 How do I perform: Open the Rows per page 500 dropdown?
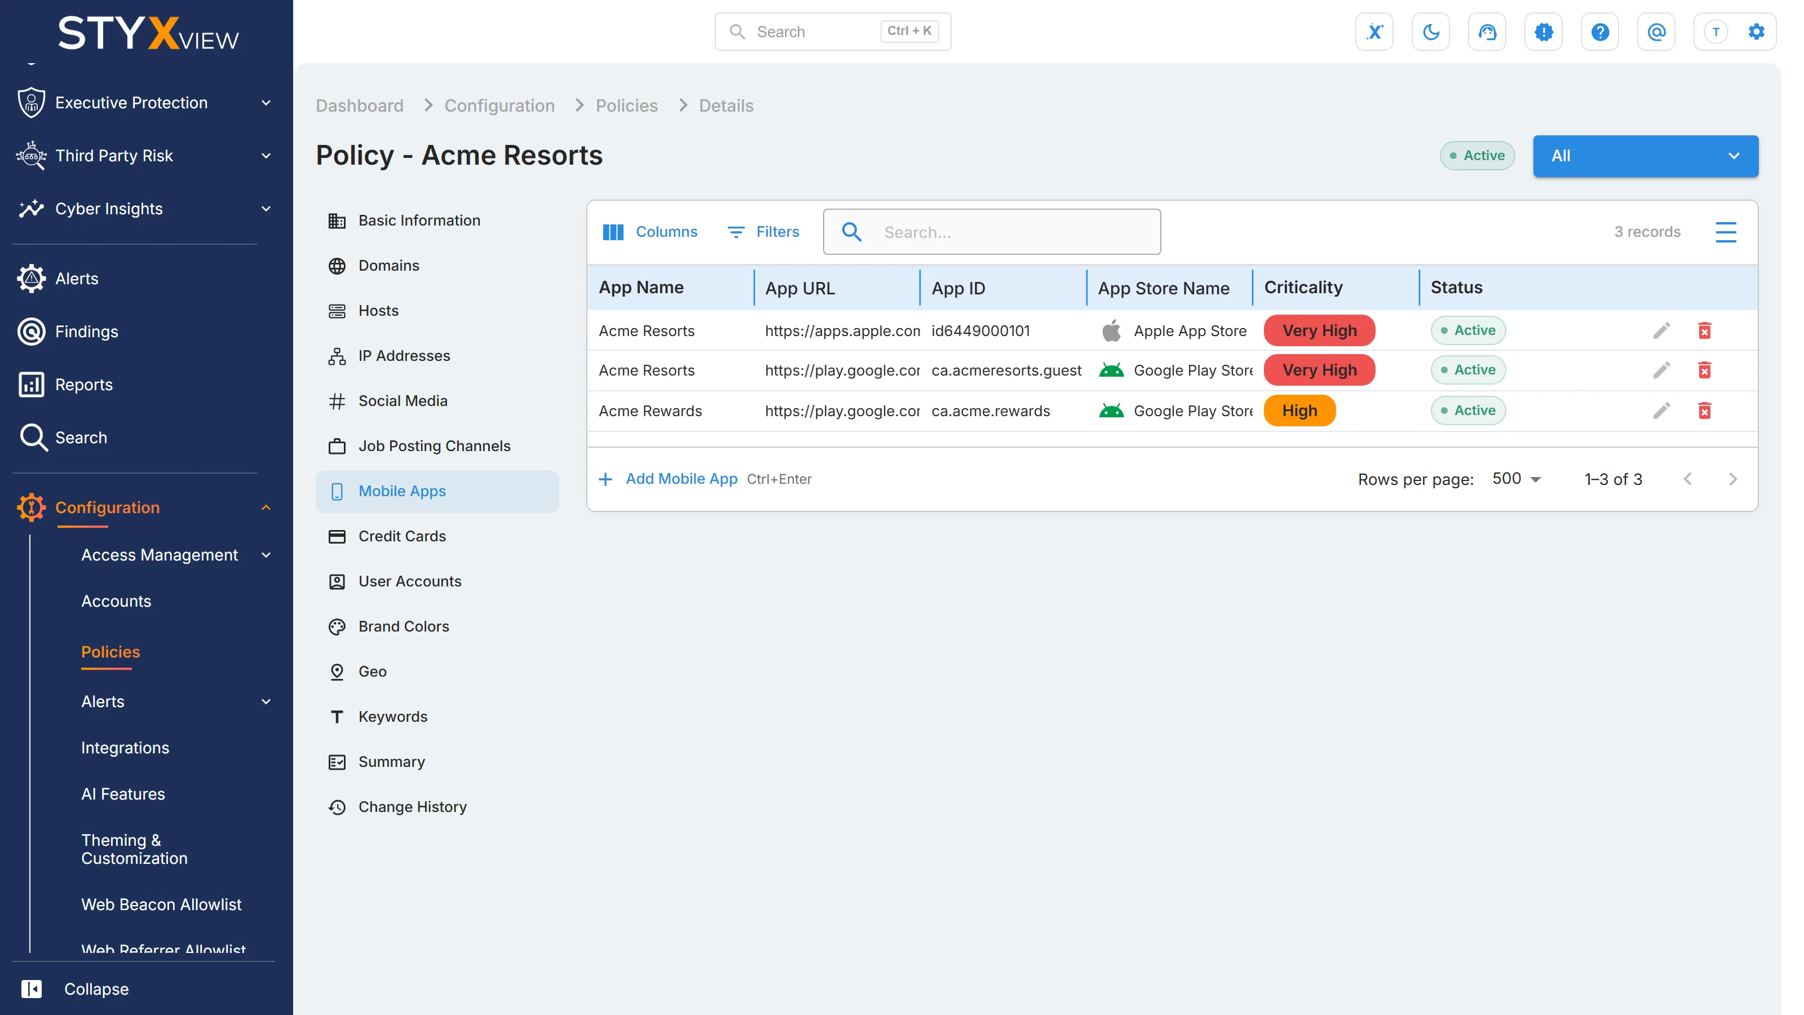tap(1516, 479)
